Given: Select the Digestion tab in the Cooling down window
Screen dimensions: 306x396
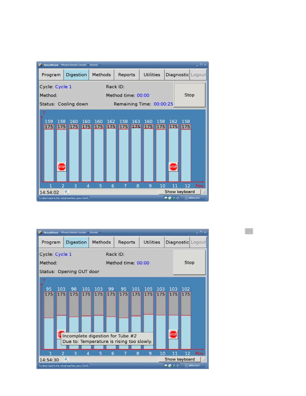Looking at the screenshot, I should pos(76,75).
